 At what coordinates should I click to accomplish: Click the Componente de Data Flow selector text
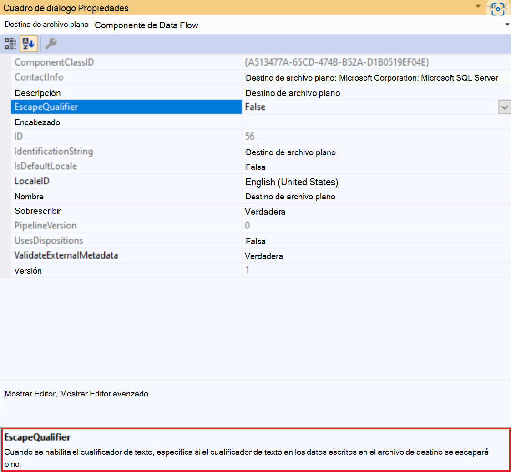point(147,25)
